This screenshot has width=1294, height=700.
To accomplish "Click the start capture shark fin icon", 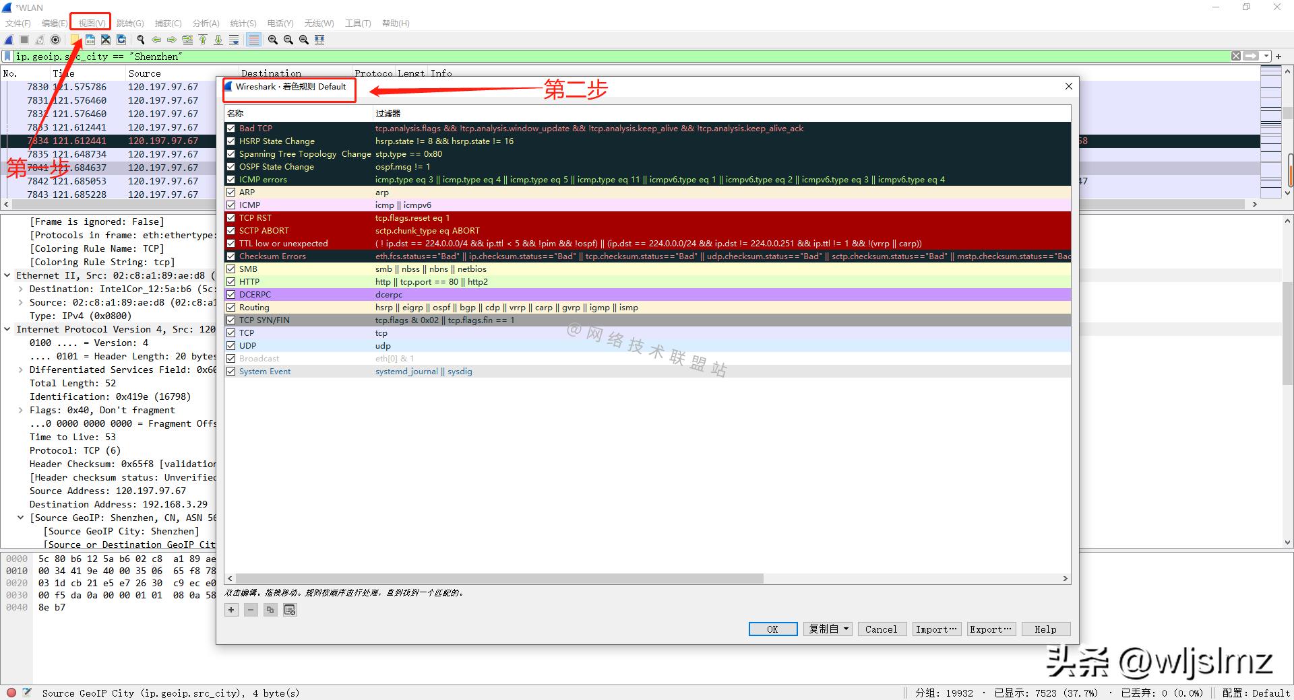I will [9, 40].
